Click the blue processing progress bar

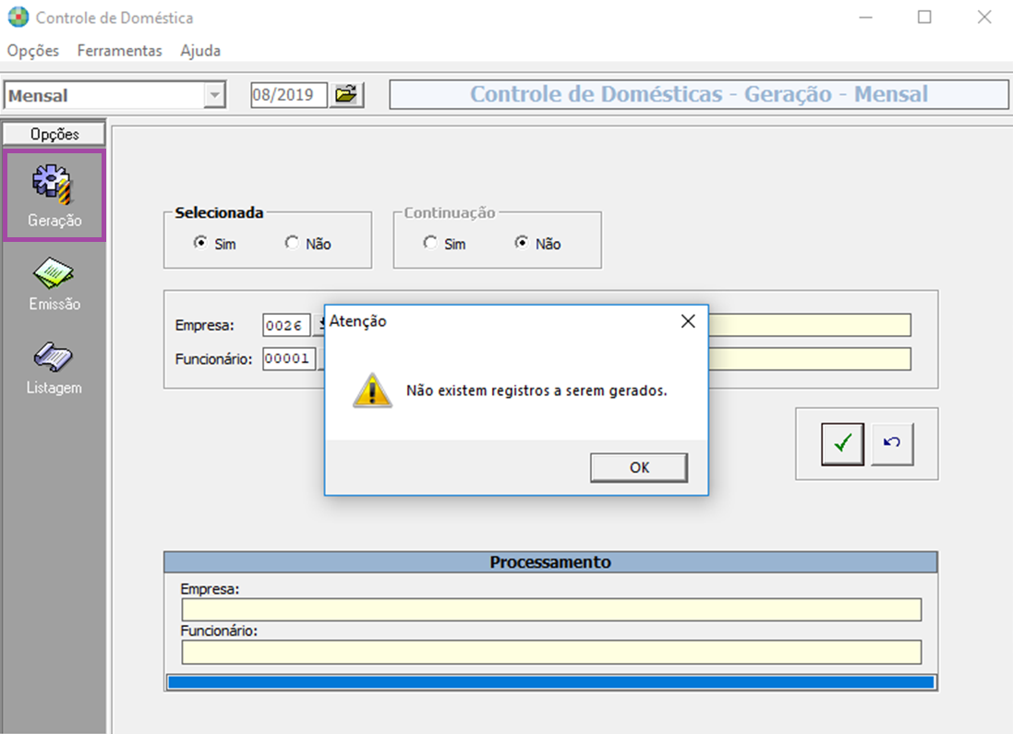click(551, 682)
